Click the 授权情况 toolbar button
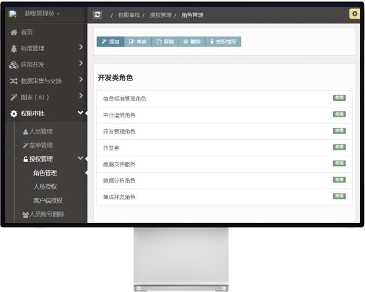This screenshot has width=365, height=292. tap(223, 42)
